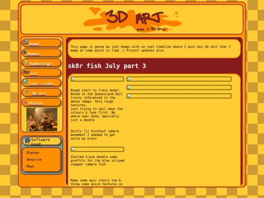264x198 pixels.
Task: Click the broken image above Rough start text
Action: pos(97,79)
